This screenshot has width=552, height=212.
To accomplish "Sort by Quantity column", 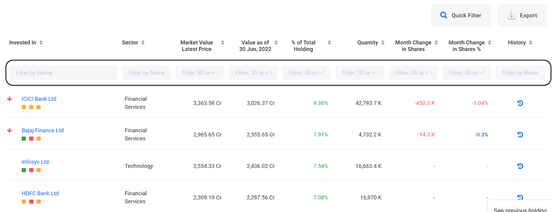I will 383,43.
